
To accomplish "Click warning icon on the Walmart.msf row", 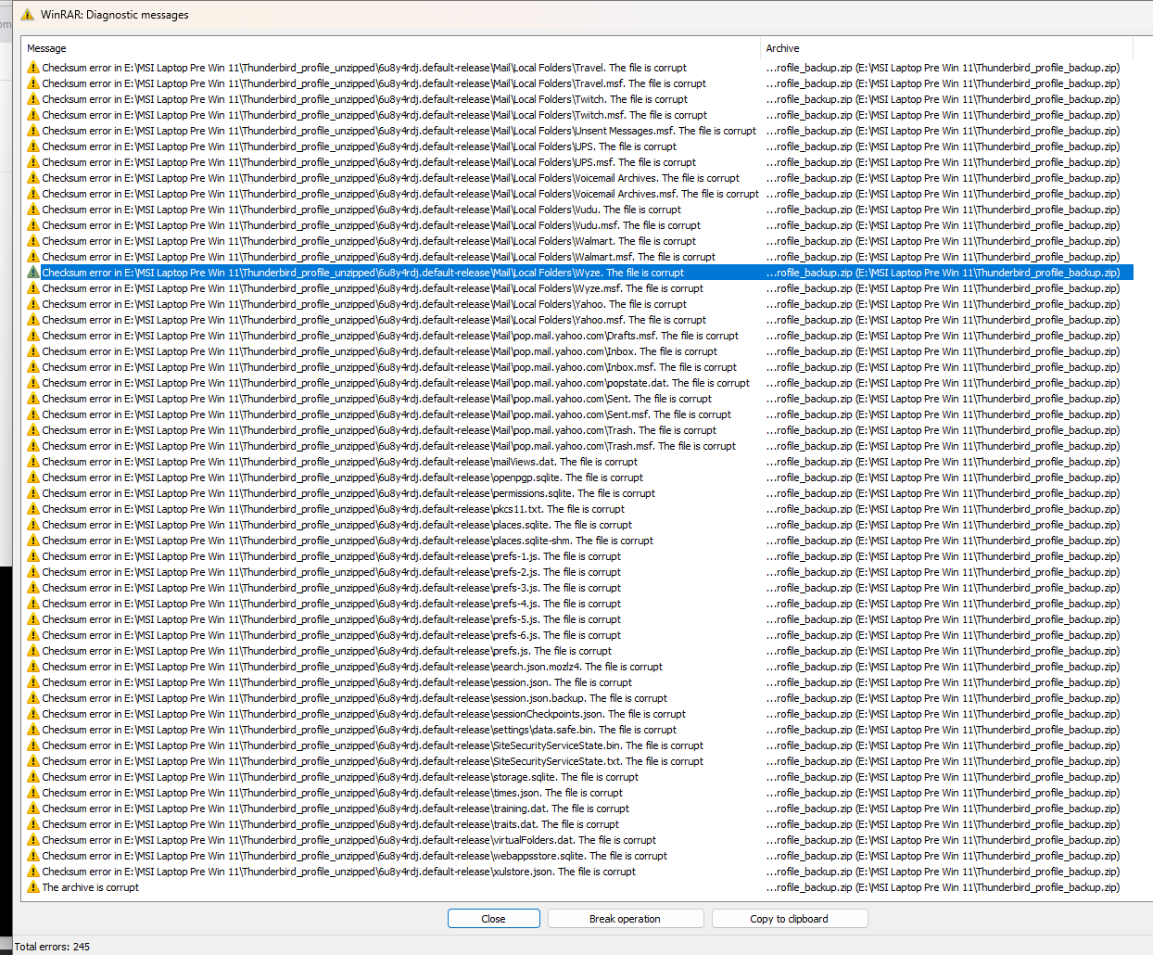I will [33, 257].
